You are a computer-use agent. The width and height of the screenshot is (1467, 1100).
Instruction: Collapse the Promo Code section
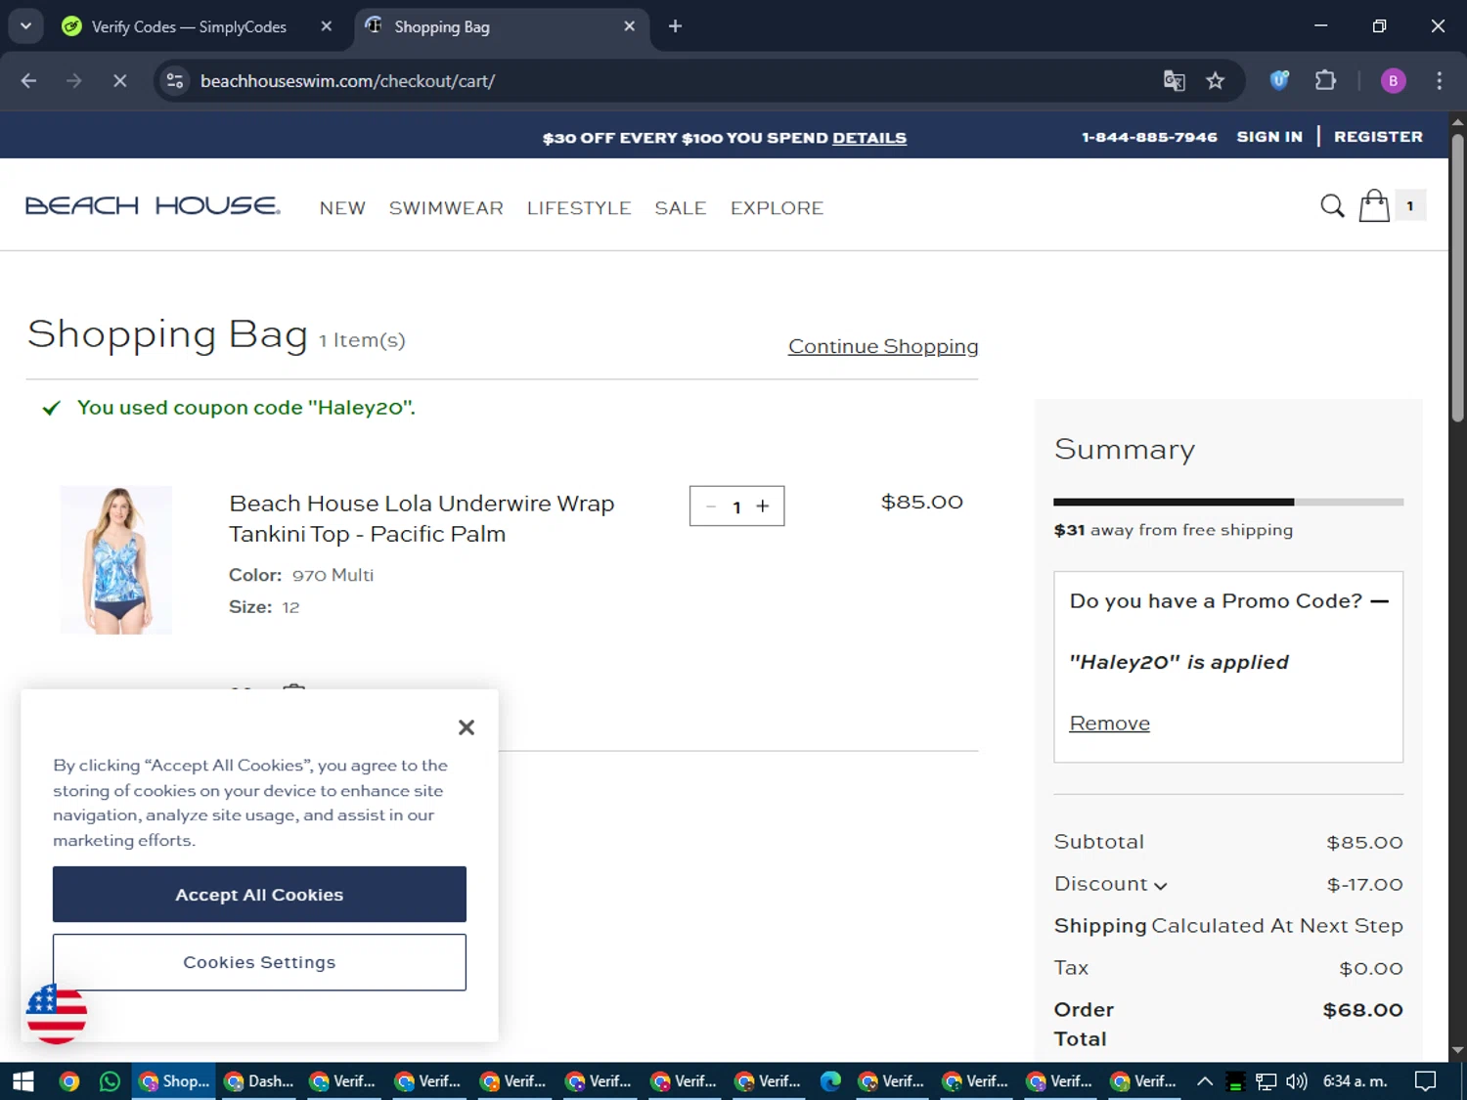pos(1379,601)
